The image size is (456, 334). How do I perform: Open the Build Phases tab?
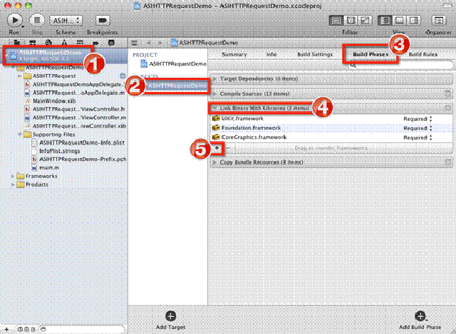[370, 54]
